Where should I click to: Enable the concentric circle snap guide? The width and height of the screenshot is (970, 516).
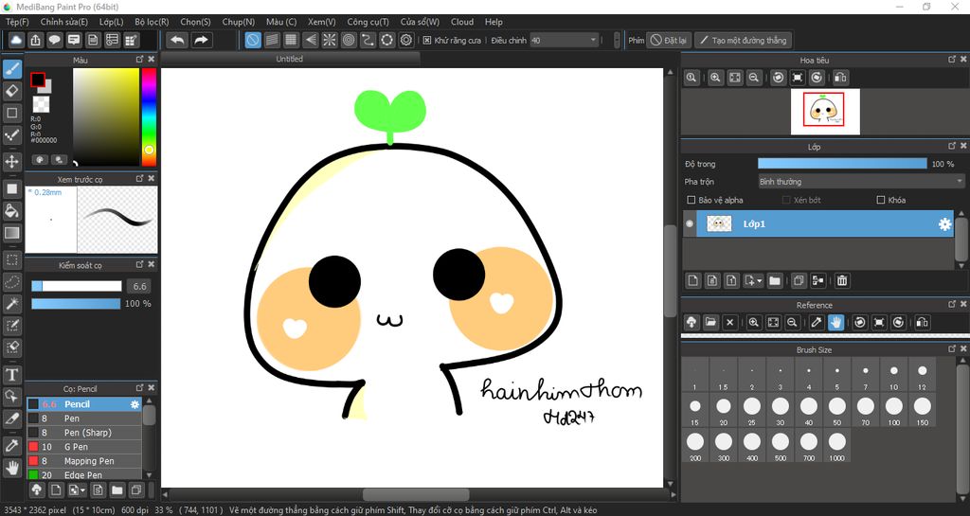point(349,40)
